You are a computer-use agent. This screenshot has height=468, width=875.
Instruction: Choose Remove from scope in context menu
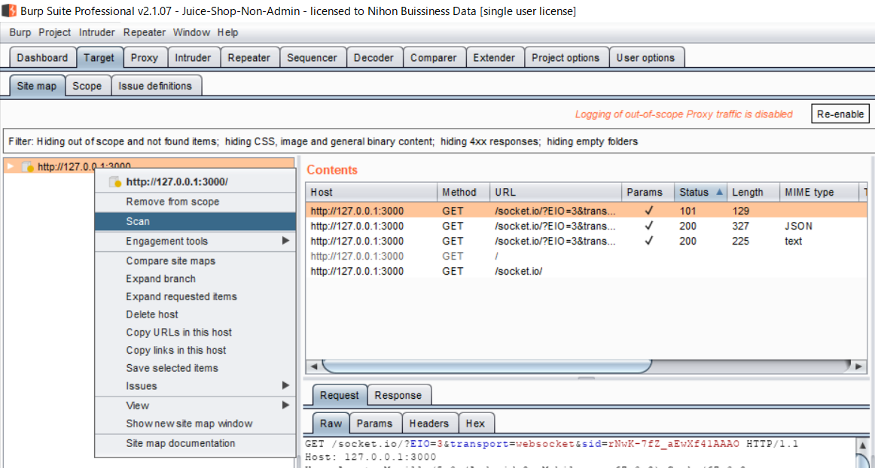pos(195,202)
